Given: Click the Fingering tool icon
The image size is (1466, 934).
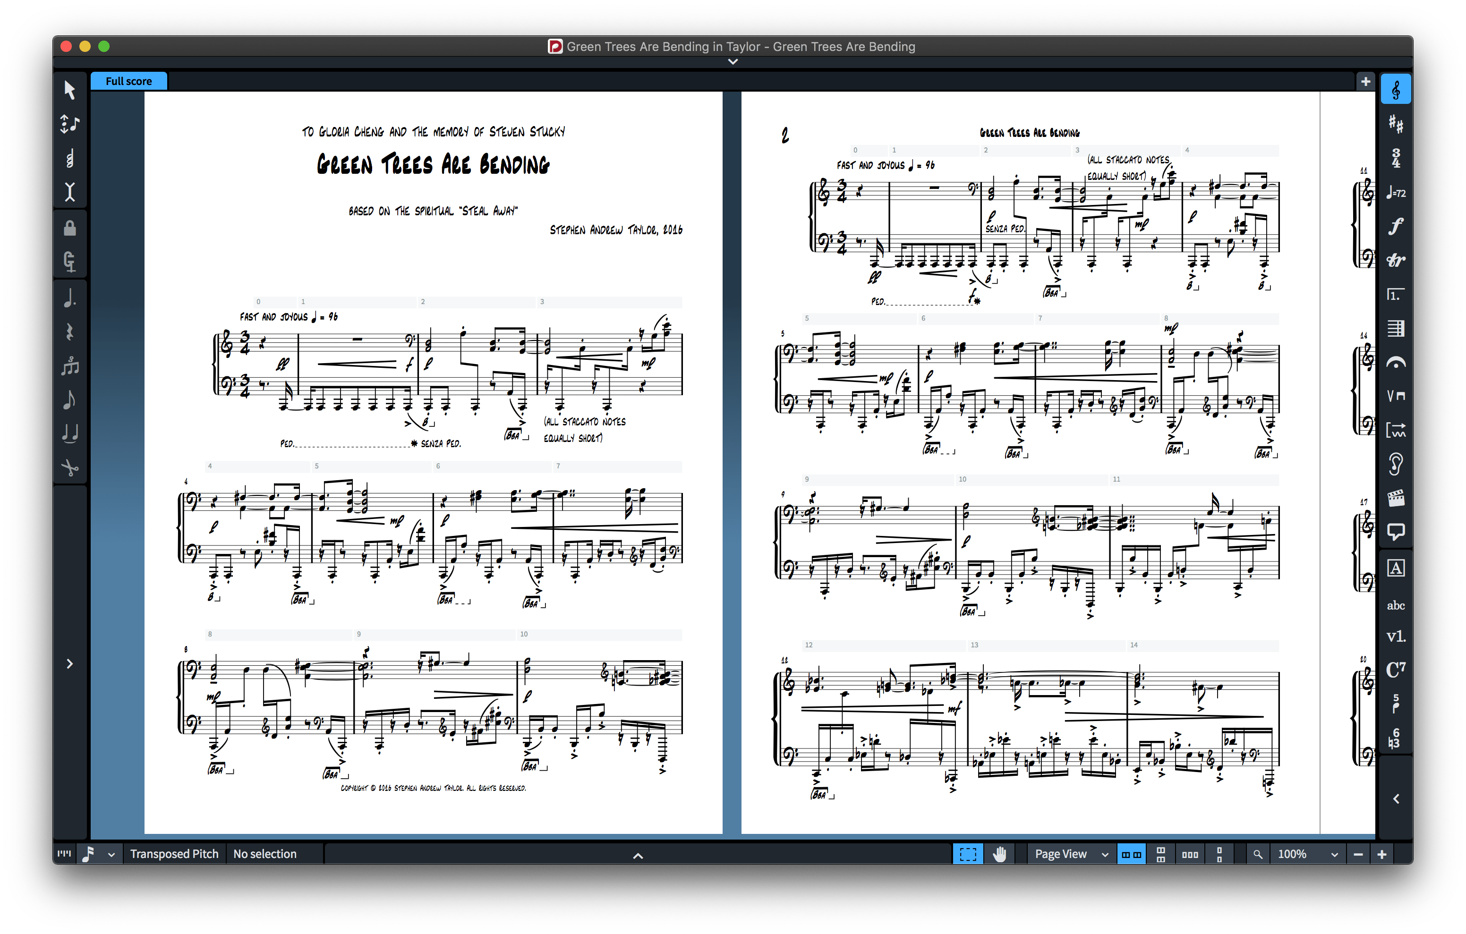Looking at the screenshot, I should [1395, 704].
